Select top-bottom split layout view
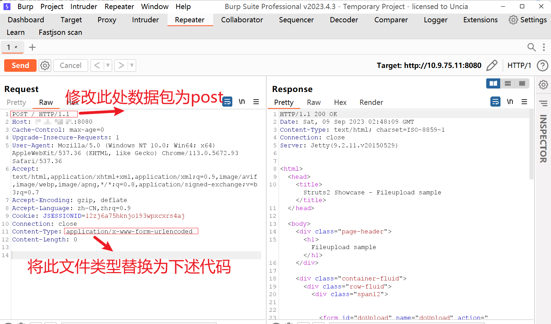The image size is (551, 324). coord(507,83)
